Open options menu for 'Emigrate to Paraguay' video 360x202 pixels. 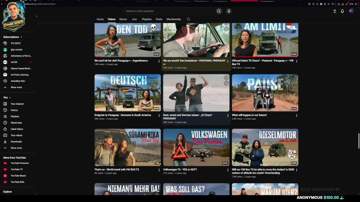(159, 116)
